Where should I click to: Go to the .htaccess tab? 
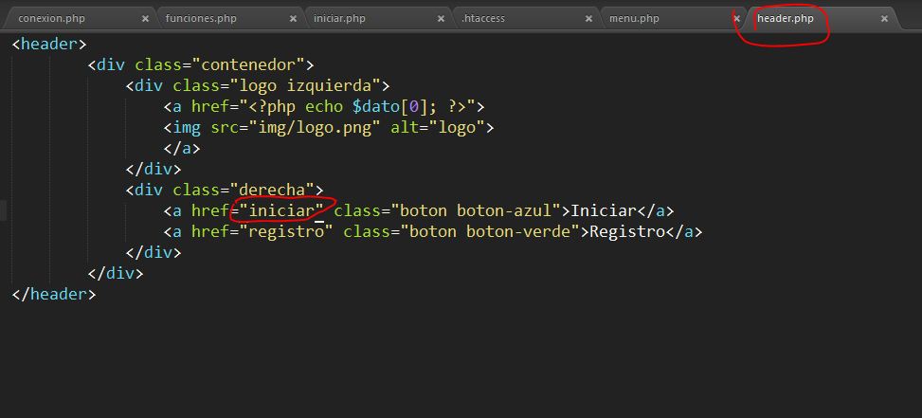483,18
